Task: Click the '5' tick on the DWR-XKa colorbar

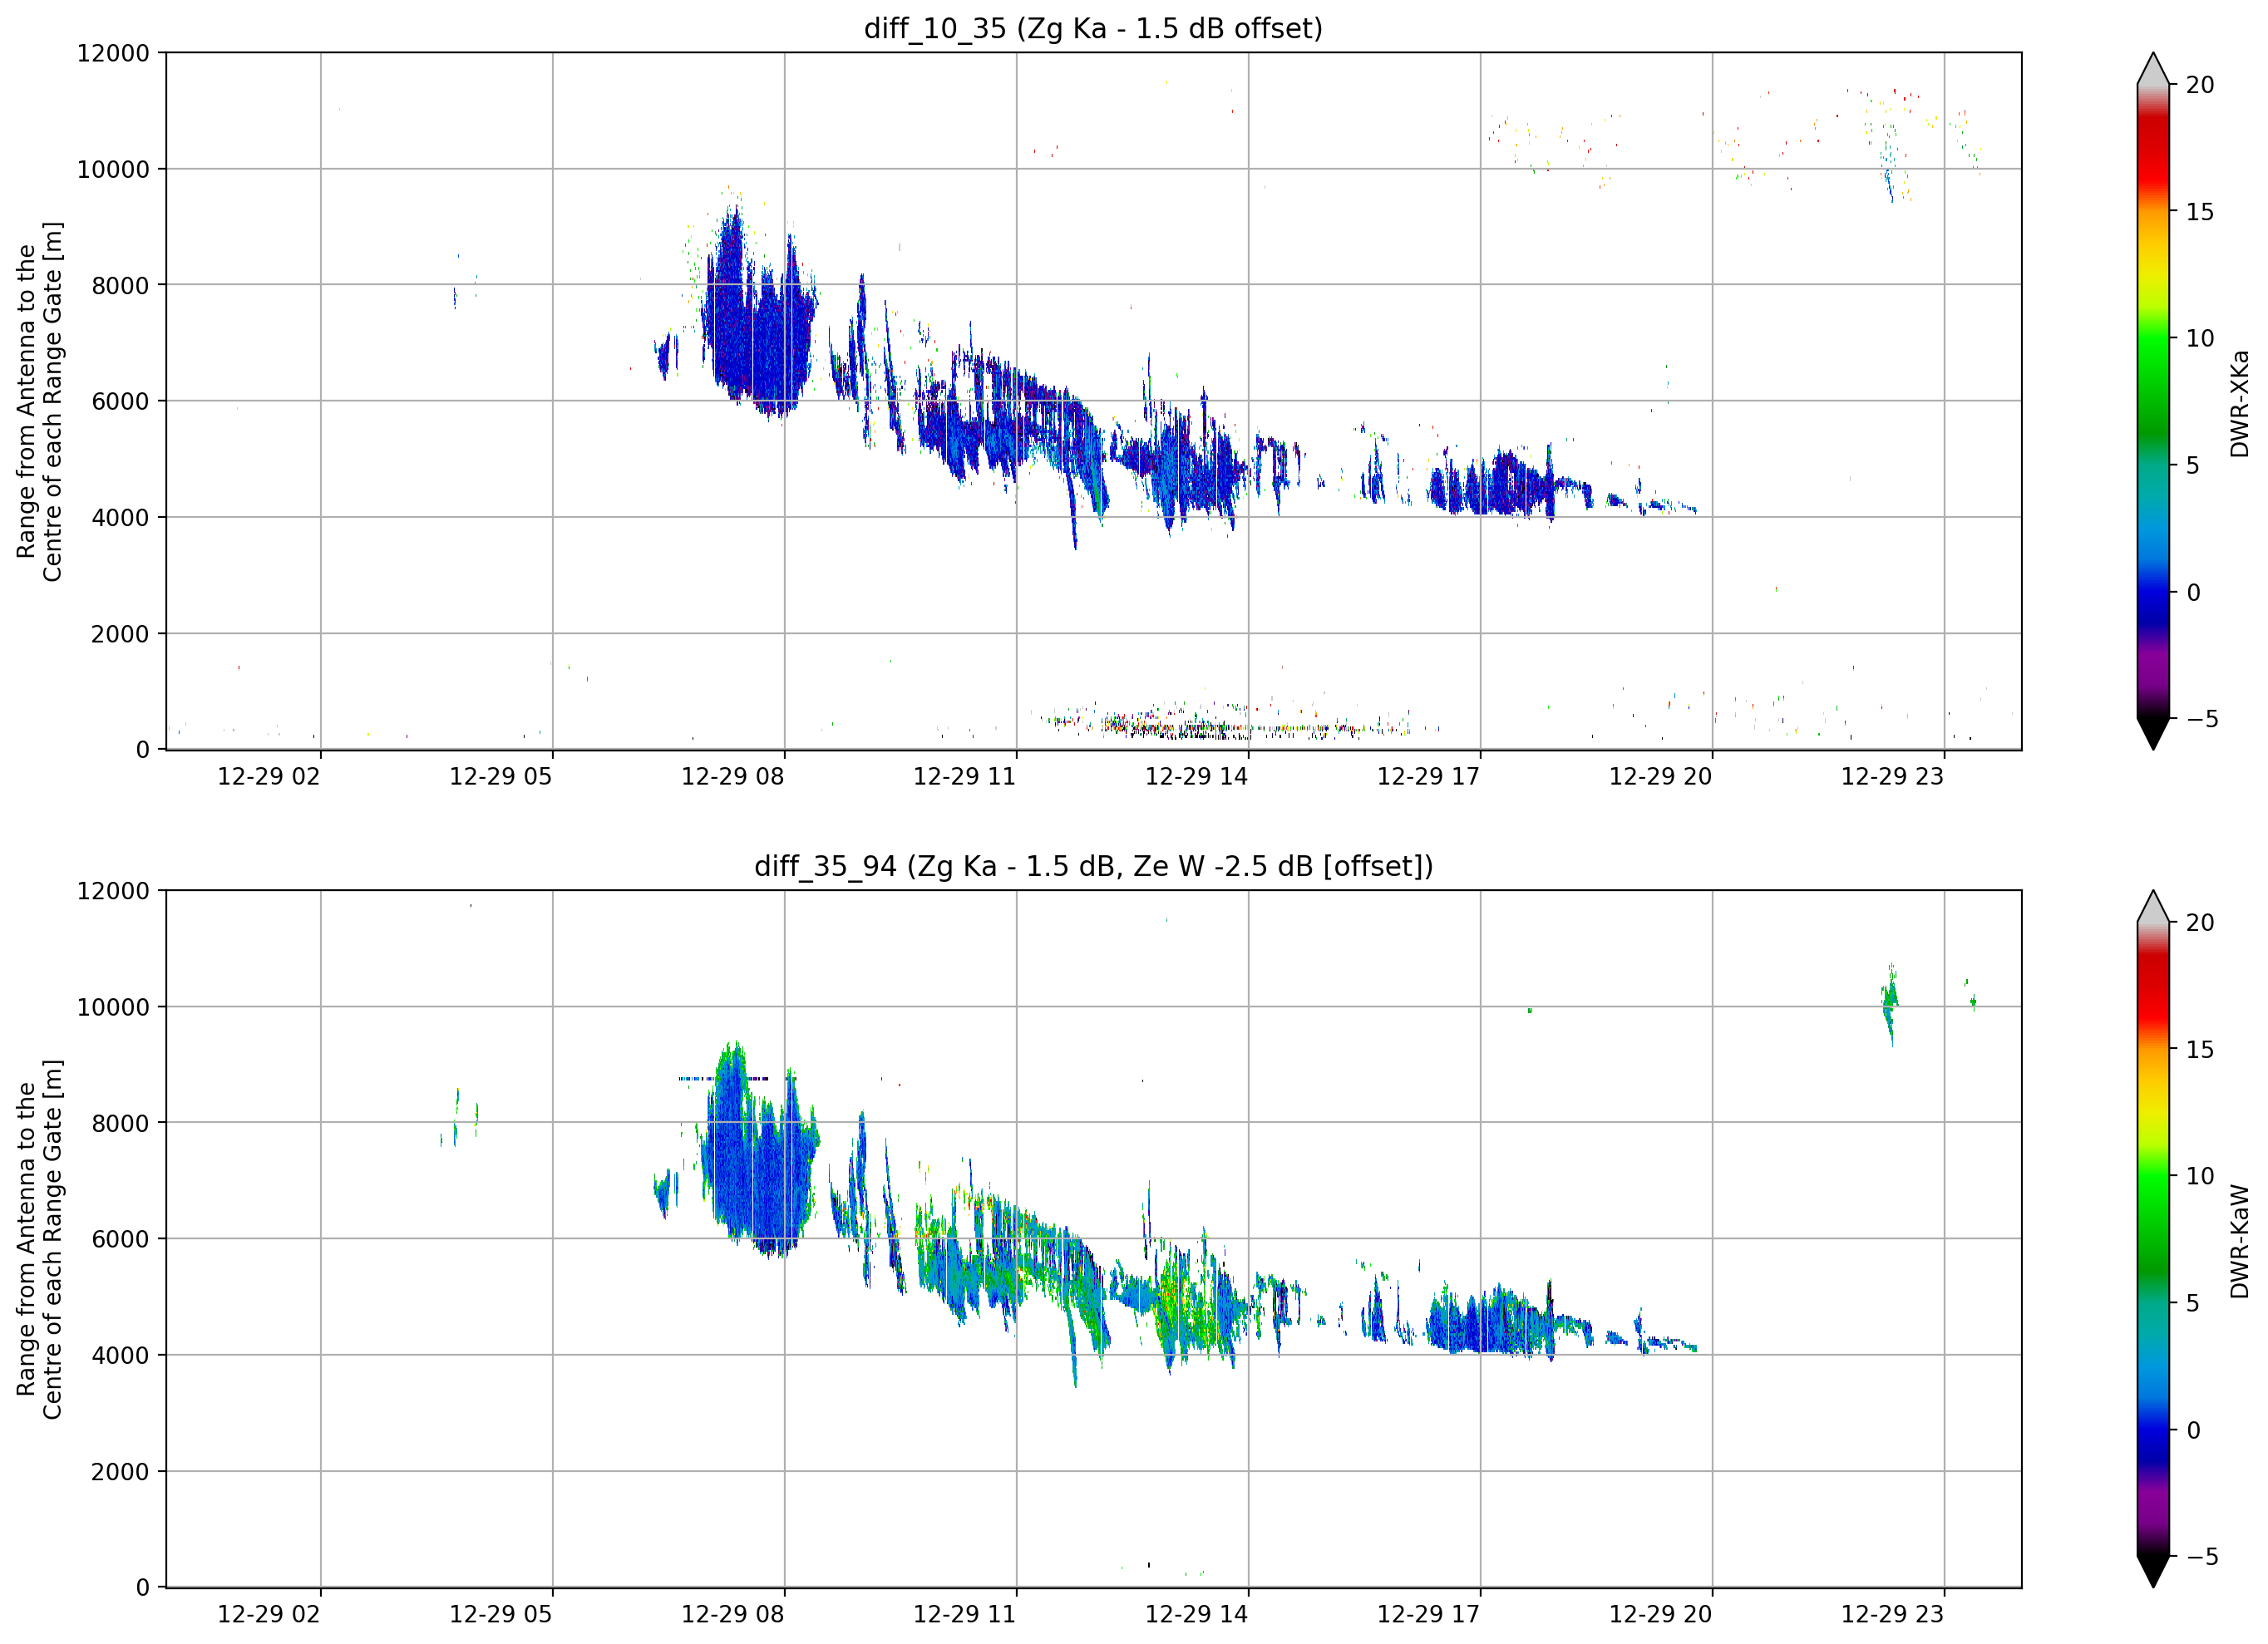Action: 2193,465
